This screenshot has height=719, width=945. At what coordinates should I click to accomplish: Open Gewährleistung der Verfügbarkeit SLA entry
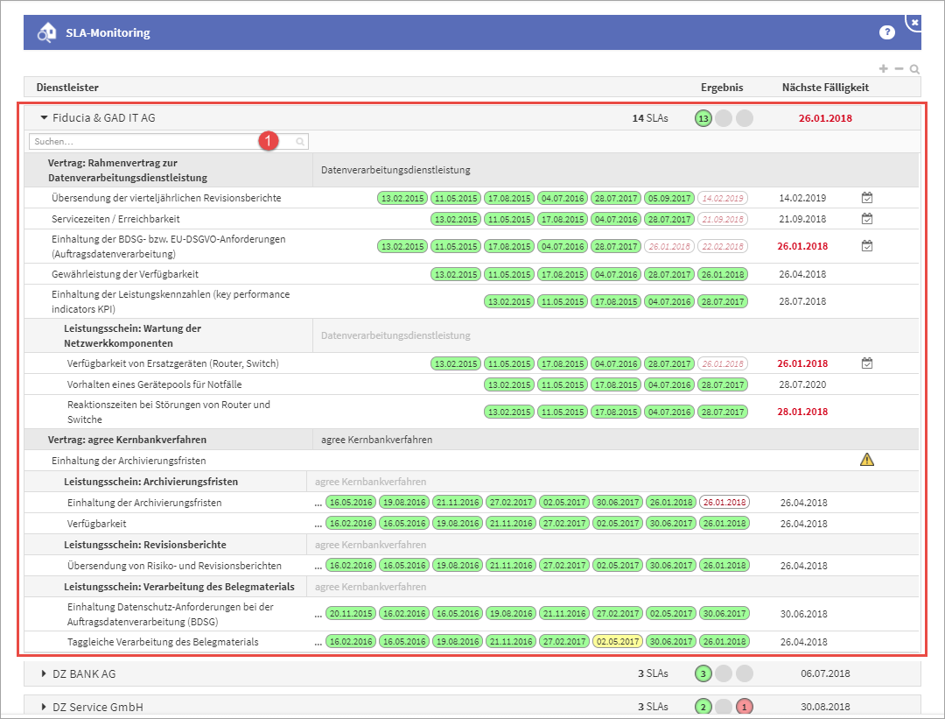pyautogui.click(x=125, y=274)
